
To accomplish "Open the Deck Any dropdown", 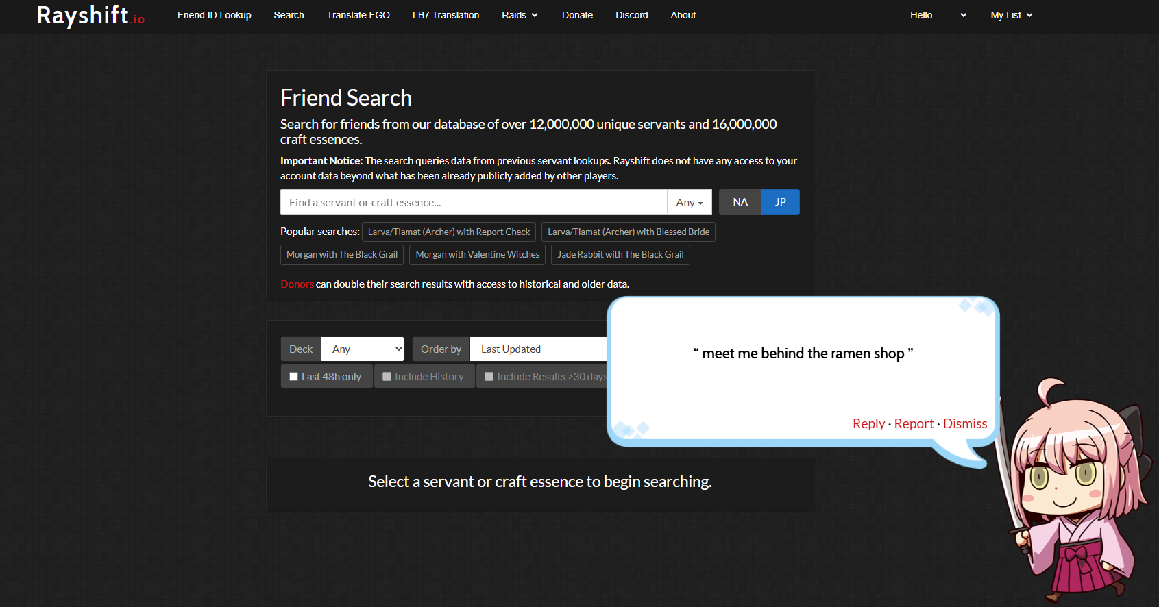I will pos(363,349).
